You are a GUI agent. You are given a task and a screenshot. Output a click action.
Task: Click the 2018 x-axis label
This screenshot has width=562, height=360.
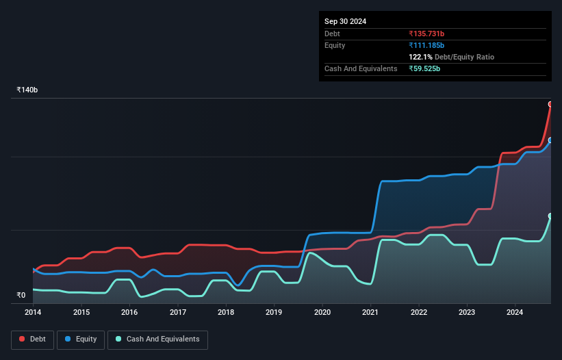coord(226,312)
